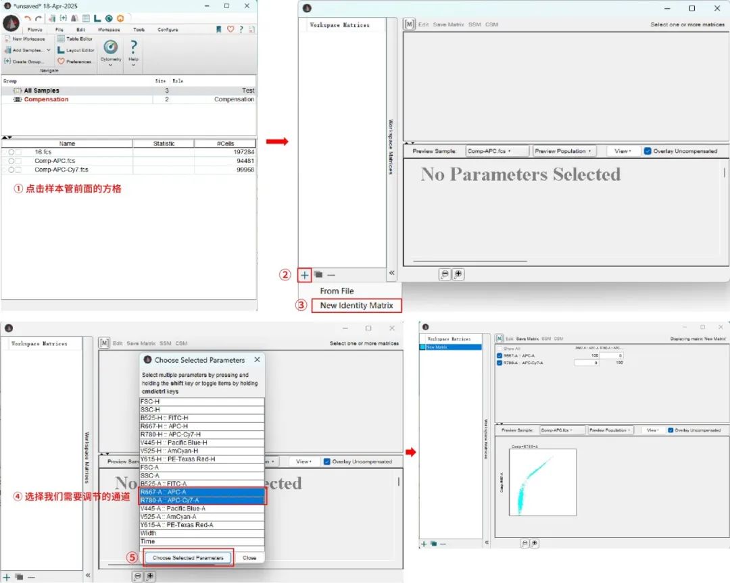Click the redo arrow in FlowJo toolbar
The image size is (730, 583).
39,18
